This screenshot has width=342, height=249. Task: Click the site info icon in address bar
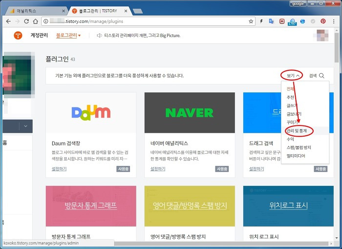click(45, 21)
